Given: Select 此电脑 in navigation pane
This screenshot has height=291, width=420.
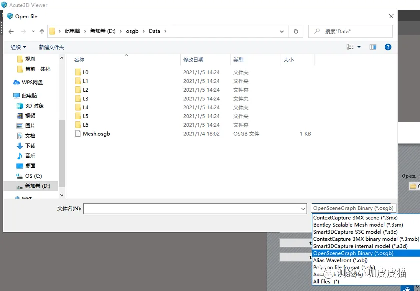Looking at the screenshot, I should [29, 96].
